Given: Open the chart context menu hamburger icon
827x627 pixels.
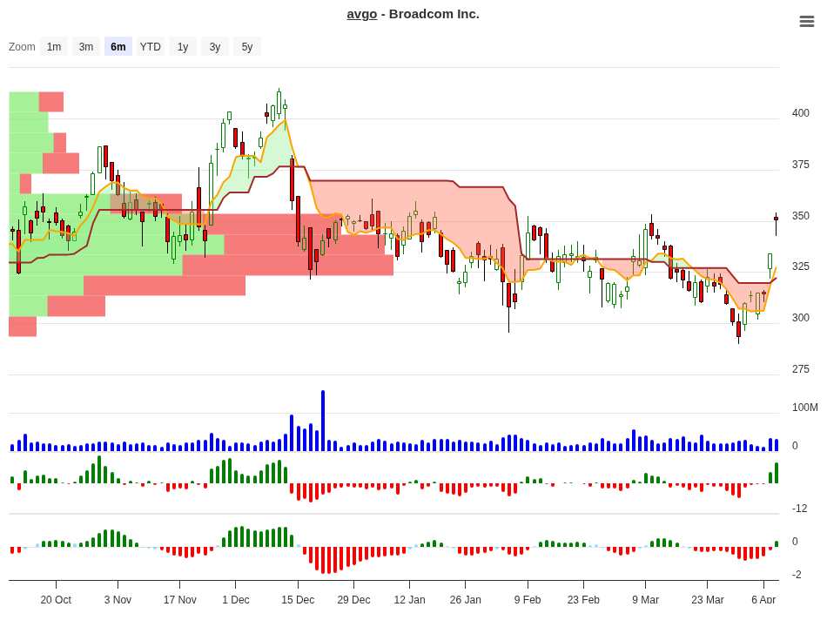Looking at the screenshot, I should tap(806, 21).
